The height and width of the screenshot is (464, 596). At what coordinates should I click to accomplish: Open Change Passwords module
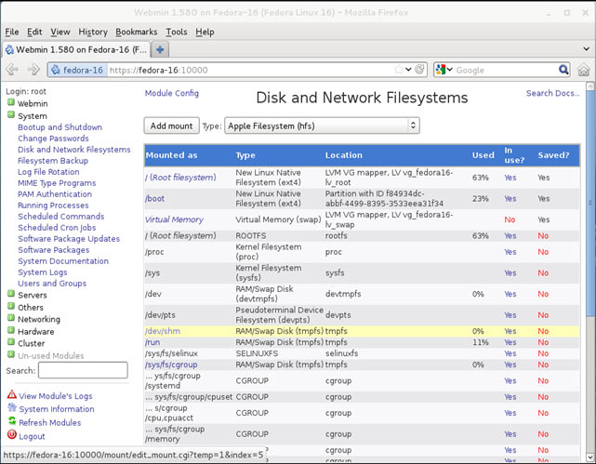[53, 139]
